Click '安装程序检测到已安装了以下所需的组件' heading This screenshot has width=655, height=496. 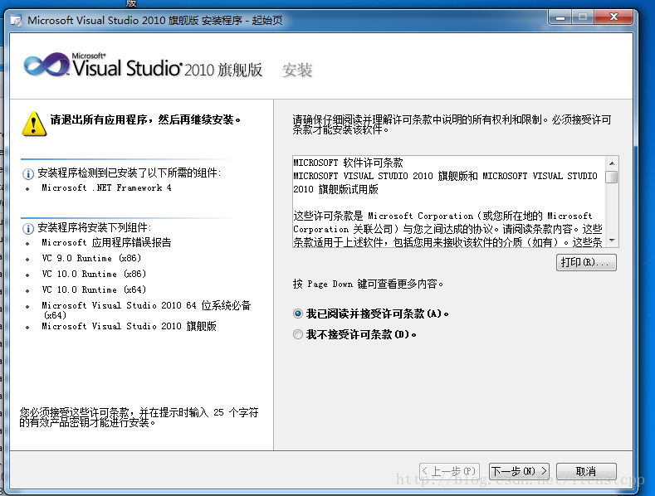(129, 173)
